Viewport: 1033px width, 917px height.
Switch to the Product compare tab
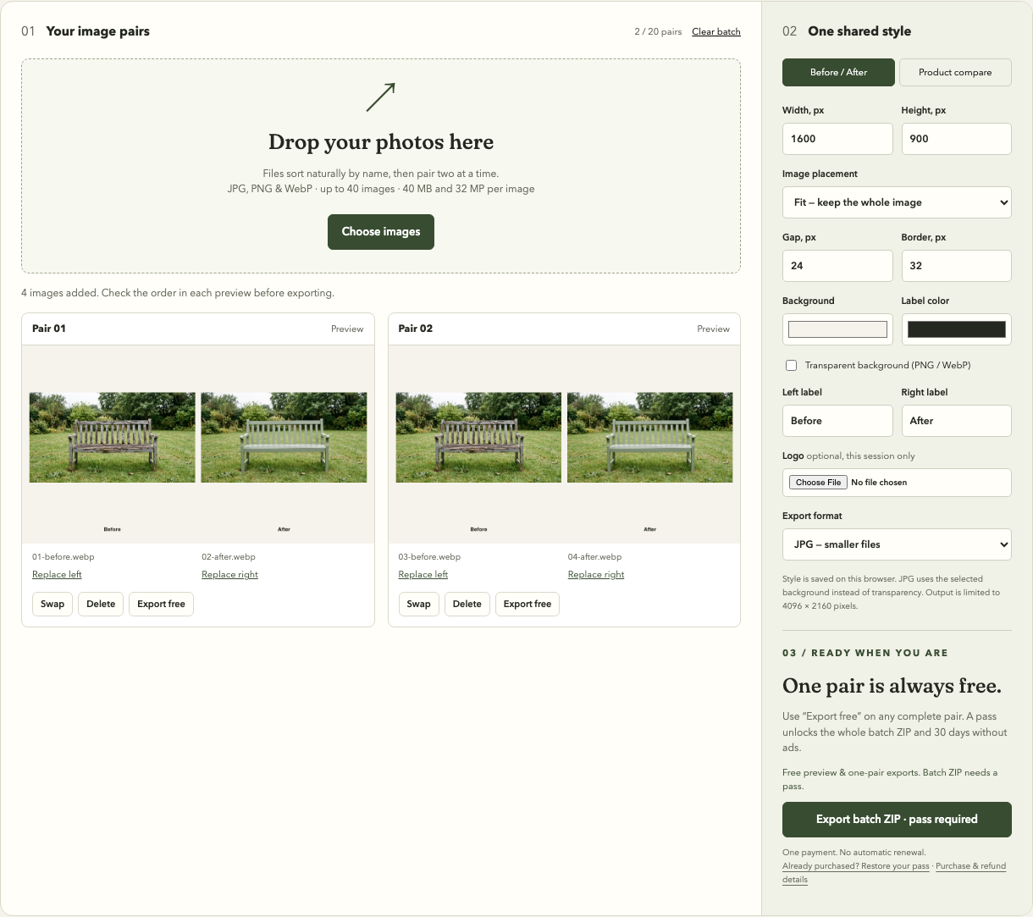pos(955,72)
